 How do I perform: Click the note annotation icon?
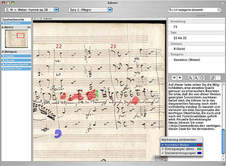[x=212, y=78]
